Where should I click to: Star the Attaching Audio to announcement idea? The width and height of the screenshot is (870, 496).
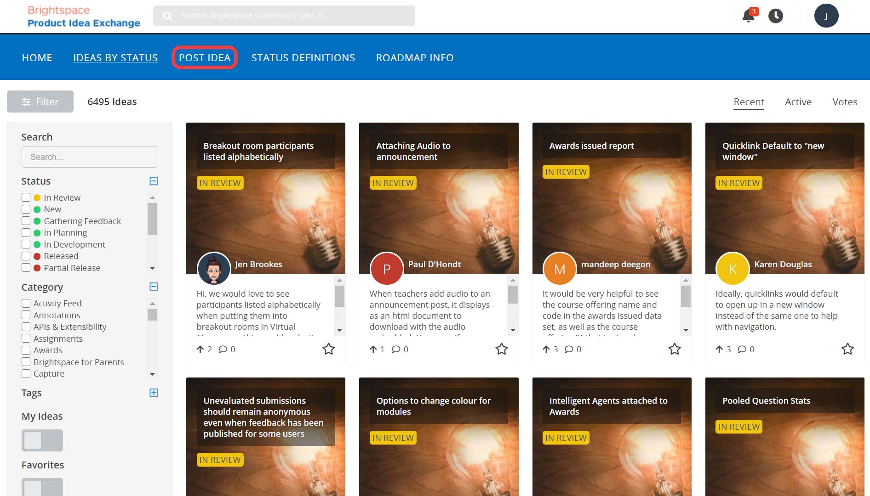(501, 349)
